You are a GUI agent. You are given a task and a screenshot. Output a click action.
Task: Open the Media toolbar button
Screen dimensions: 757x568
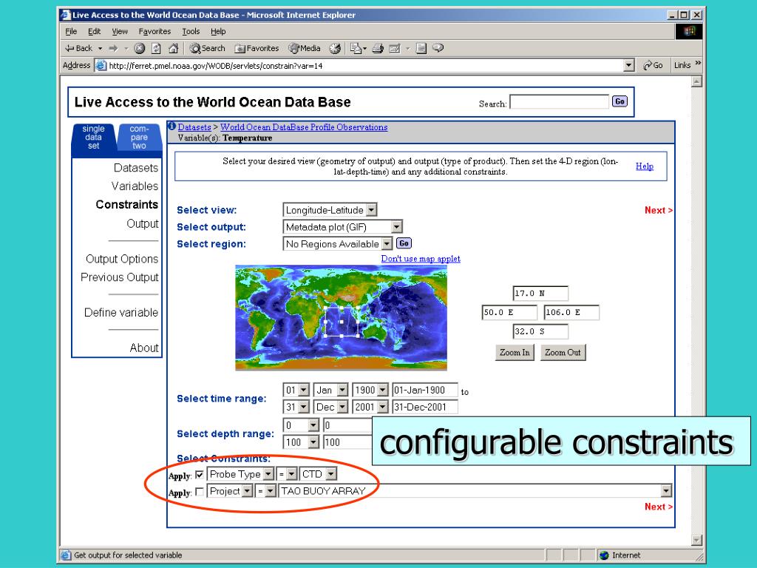[305, 48]
